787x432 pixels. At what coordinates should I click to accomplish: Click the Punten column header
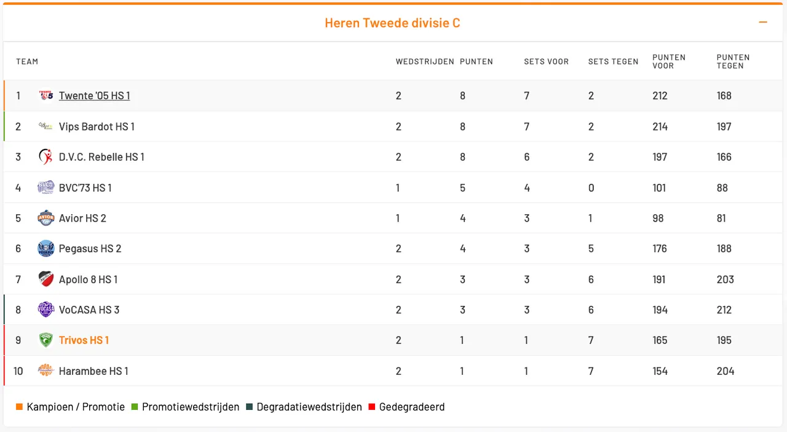[x=477, y=62]
